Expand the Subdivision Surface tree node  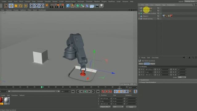pos(139,13)
